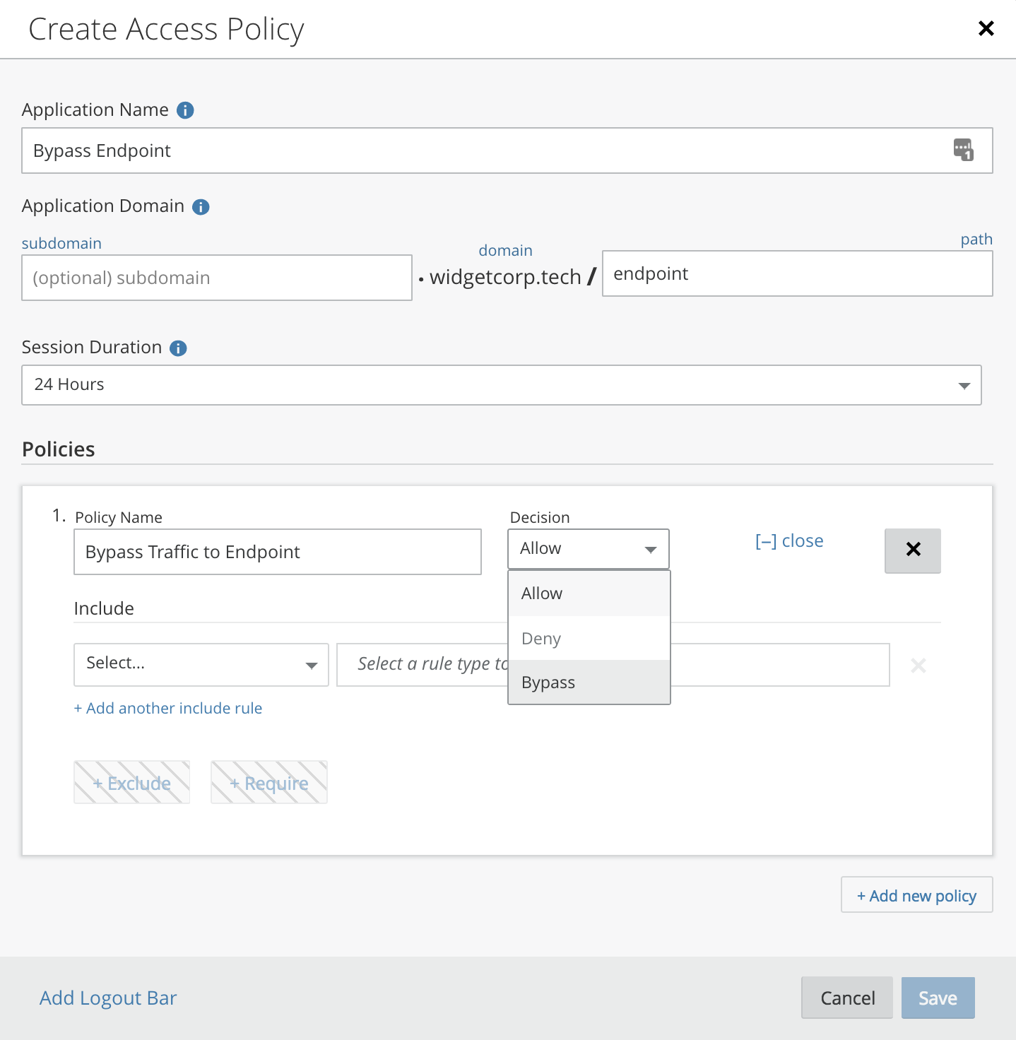Click into the optional subdomain field
Viewport: 1016px width, 1040px height.
(216, 278)
